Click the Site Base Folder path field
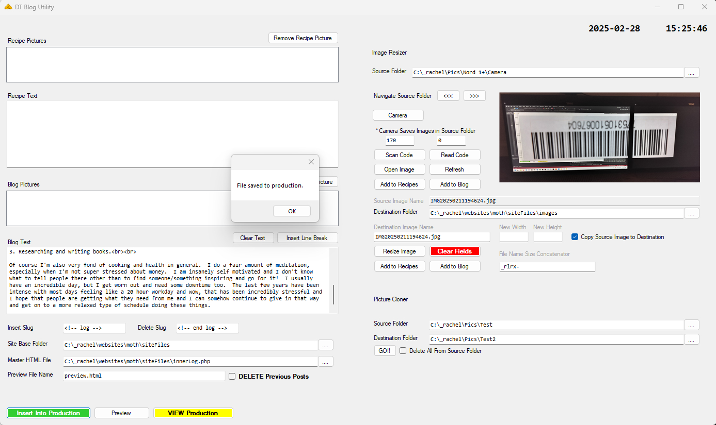 pos(190,345)
